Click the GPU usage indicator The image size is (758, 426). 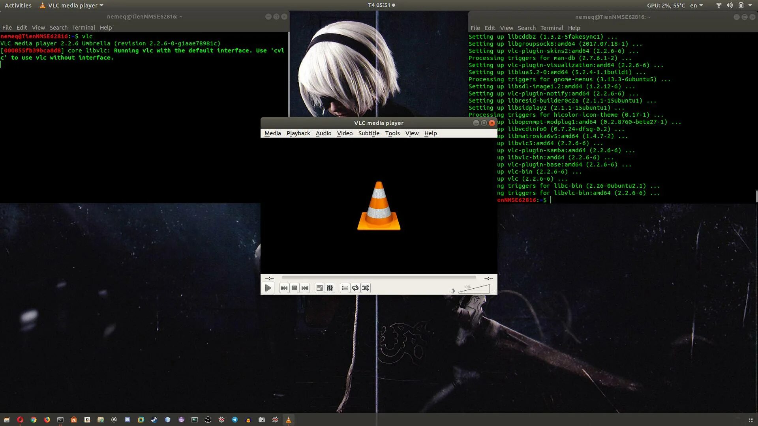pyautogui.click(x=666, y=6)
